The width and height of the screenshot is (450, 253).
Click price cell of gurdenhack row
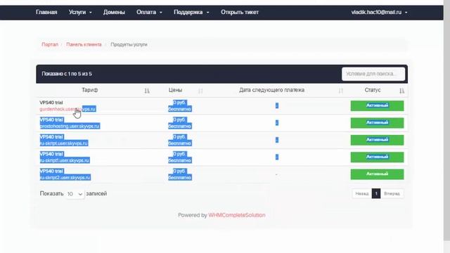point(180,106)
